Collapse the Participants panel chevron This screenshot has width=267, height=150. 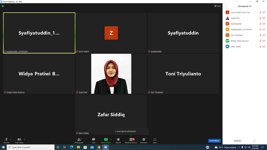226,7
